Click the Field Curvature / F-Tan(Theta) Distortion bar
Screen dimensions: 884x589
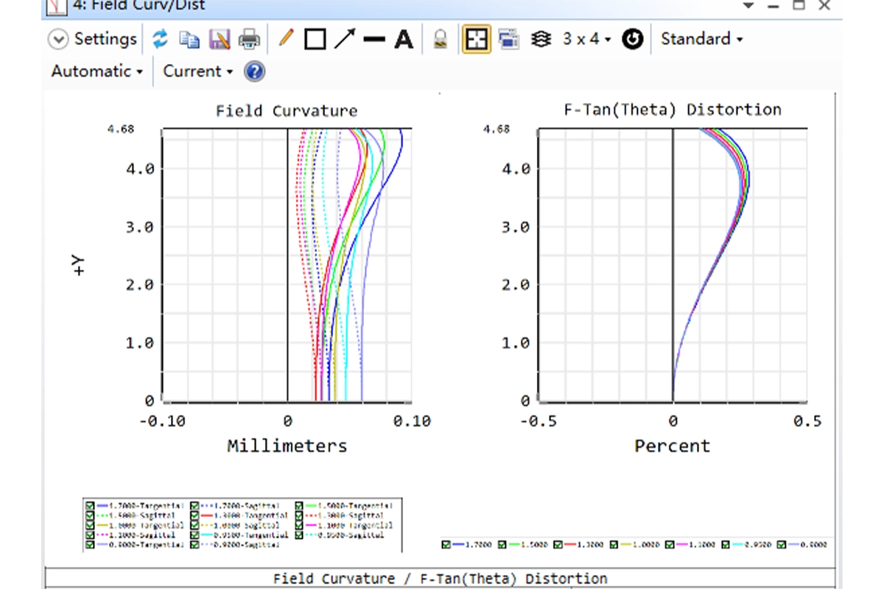pos(440,578)
